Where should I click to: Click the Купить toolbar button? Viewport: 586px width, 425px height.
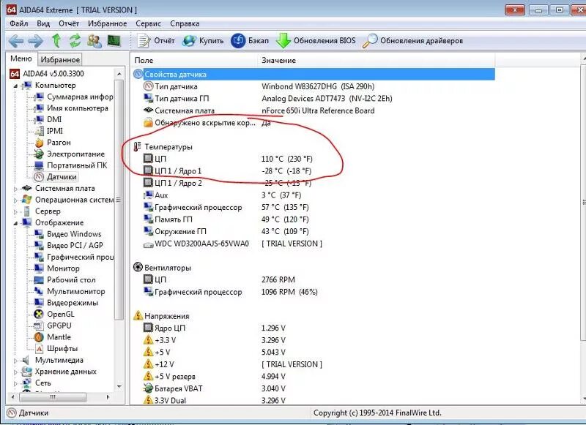(x=203, y=41)
